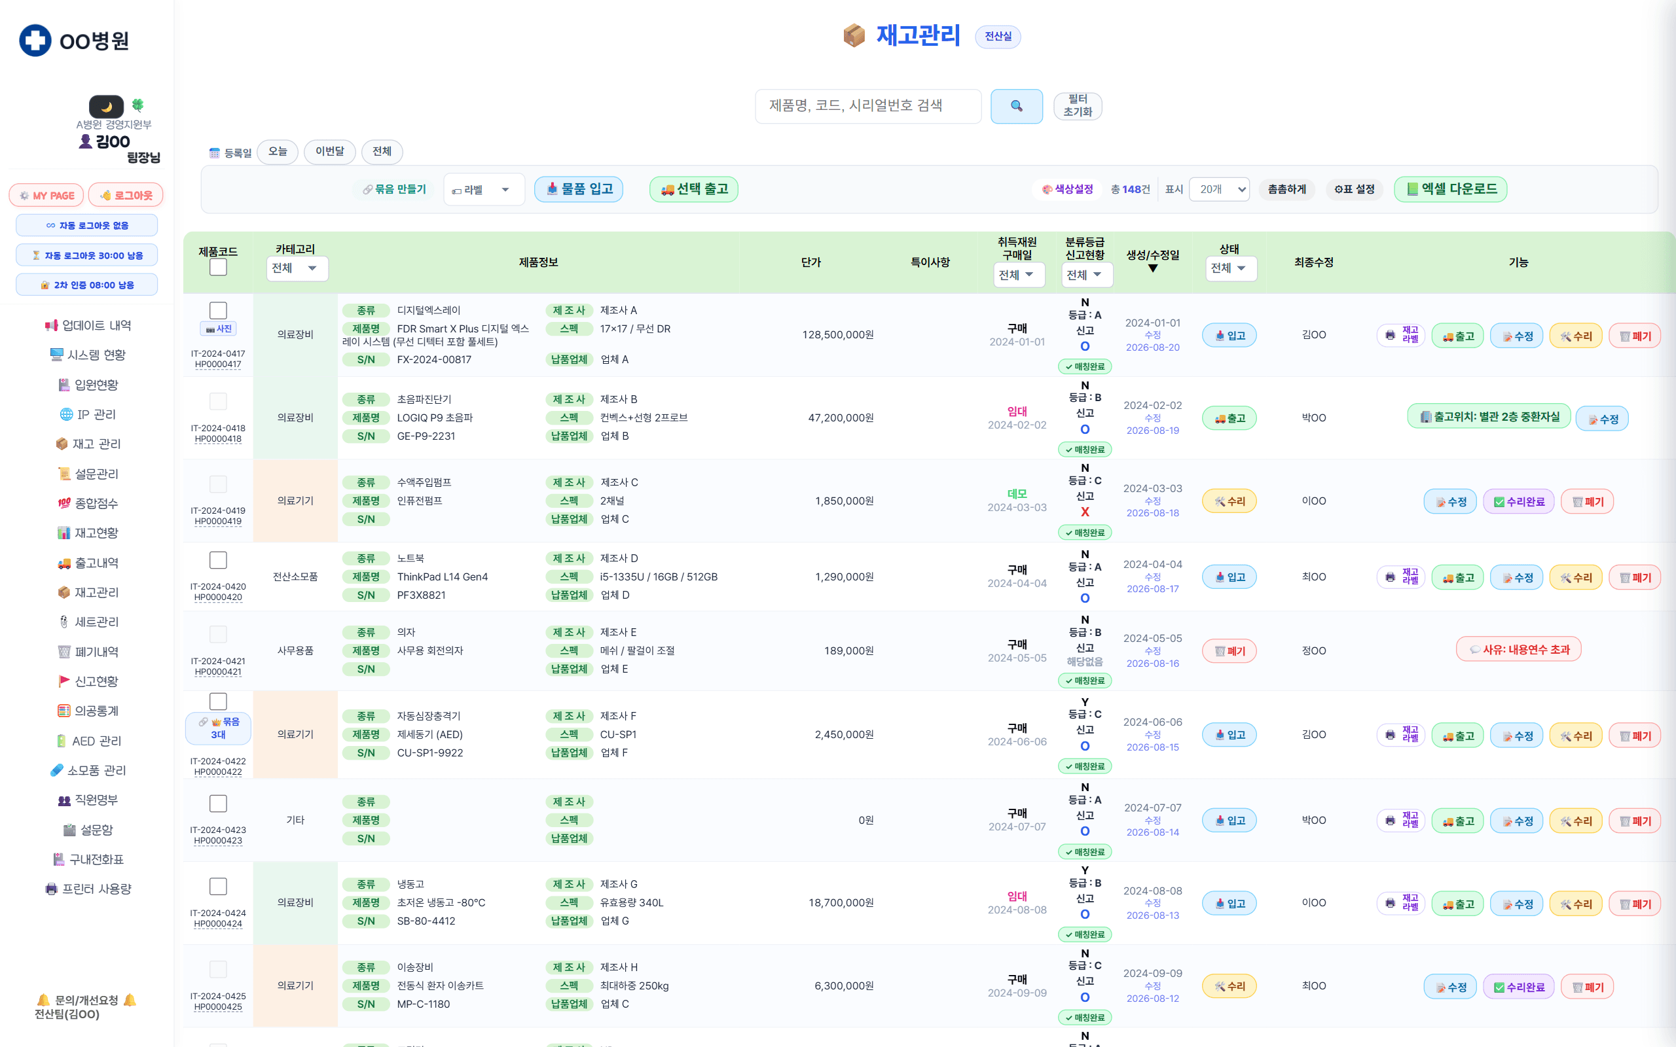Click 수리완료 for 인퓨전펌프 row
The image size is (1676, 1047).
tap(1518, 502)
